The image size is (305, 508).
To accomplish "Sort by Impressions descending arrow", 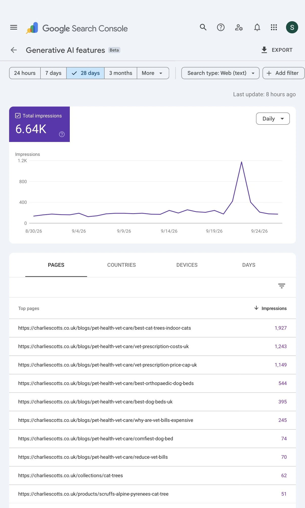I will [256, 308].
